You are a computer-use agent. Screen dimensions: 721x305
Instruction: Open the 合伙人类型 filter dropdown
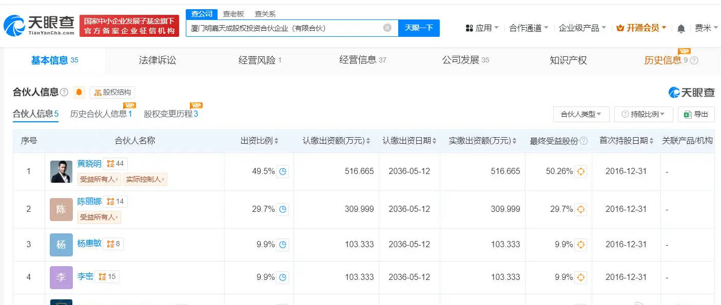click(x=581, y=114)
